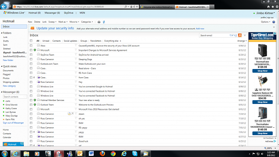Click the Delete toolbar button

pos(37,22)
